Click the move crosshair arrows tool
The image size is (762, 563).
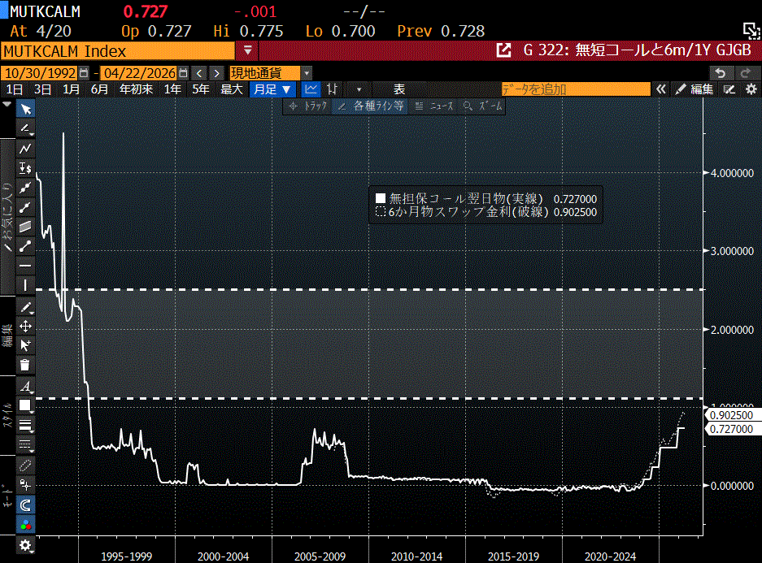click(x=25, y=327)
